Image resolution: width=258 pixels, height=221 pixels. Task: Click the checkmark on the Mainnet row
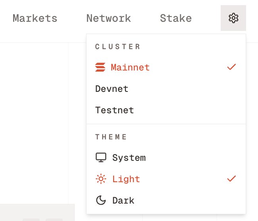click(231, 67)
